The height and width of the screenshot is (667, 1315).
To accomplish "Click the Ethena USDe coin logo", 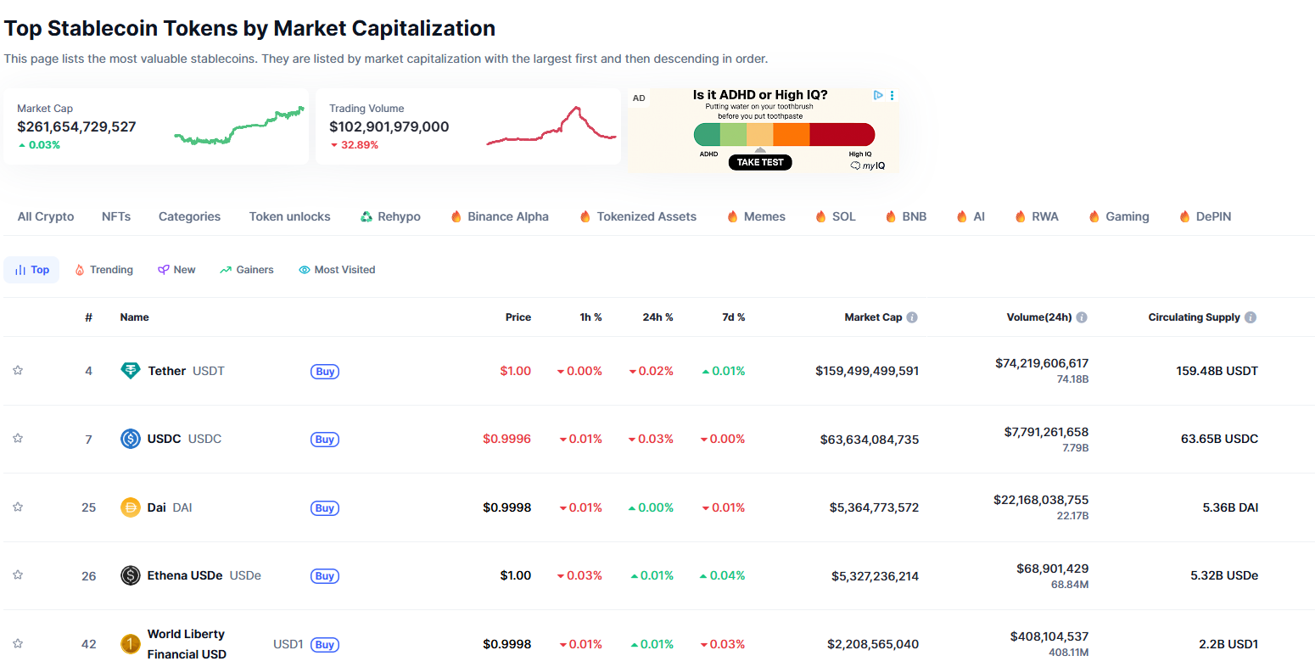I will click(x=130, y=575).
